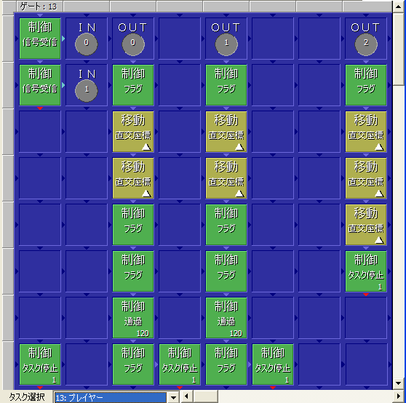
Task: Select the OUT 2 output block
Action: pos(366,39)
